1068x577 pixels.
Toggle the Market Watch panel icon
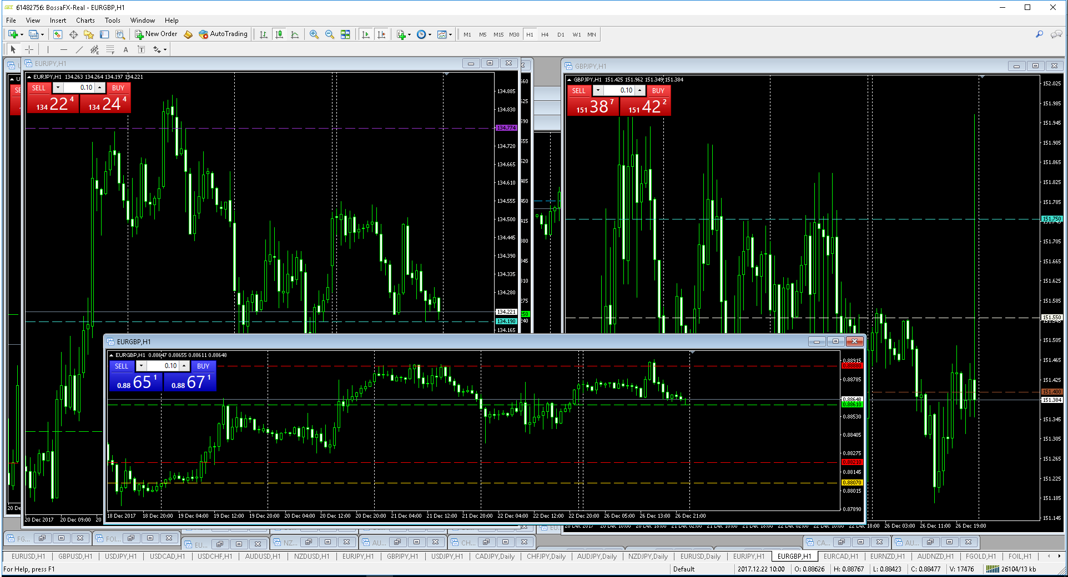58,34
